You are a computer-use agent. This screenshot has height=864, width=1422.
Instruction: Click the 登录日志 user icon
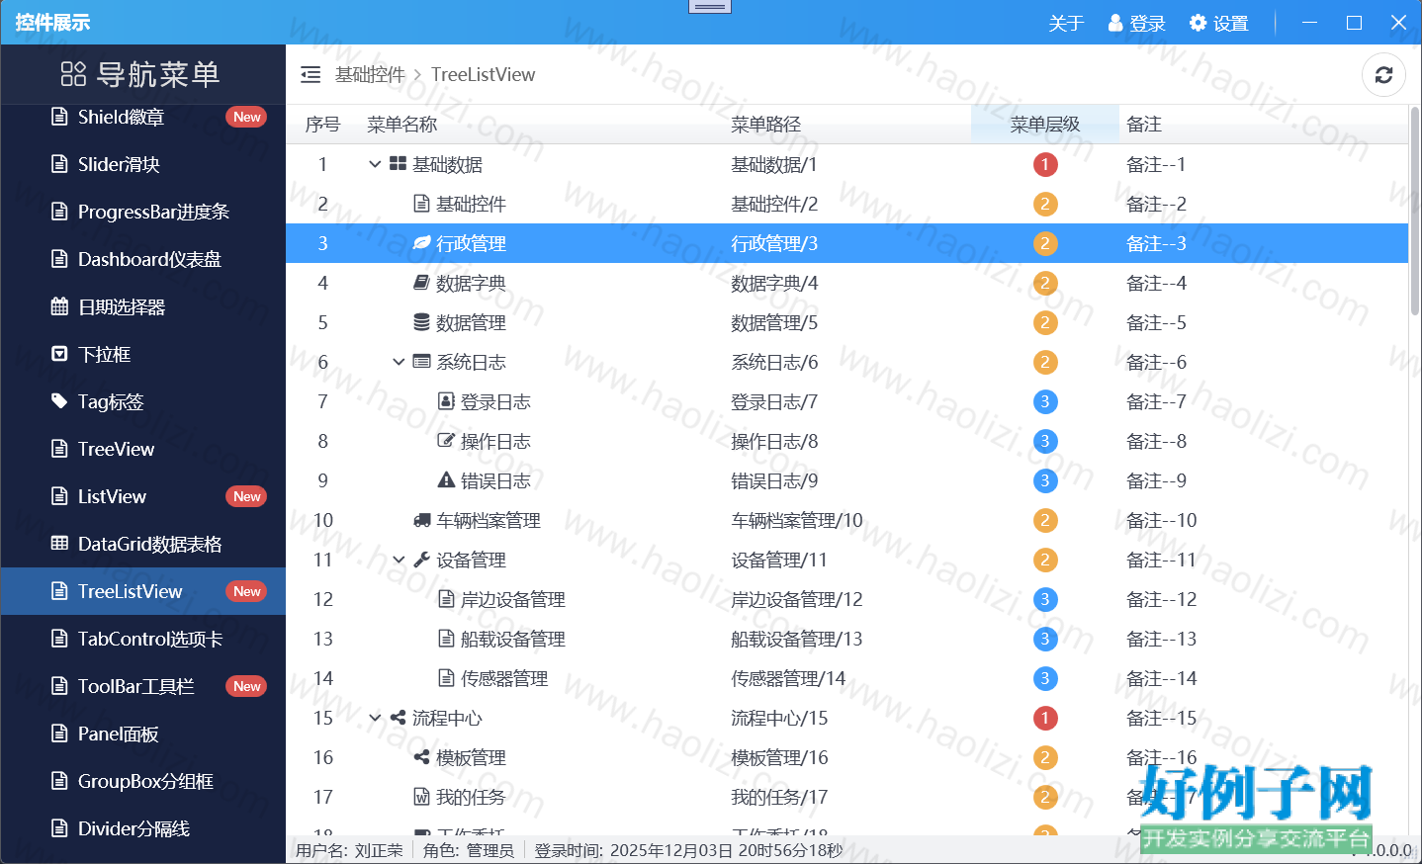pyautogui.click(x=446, y=401)
